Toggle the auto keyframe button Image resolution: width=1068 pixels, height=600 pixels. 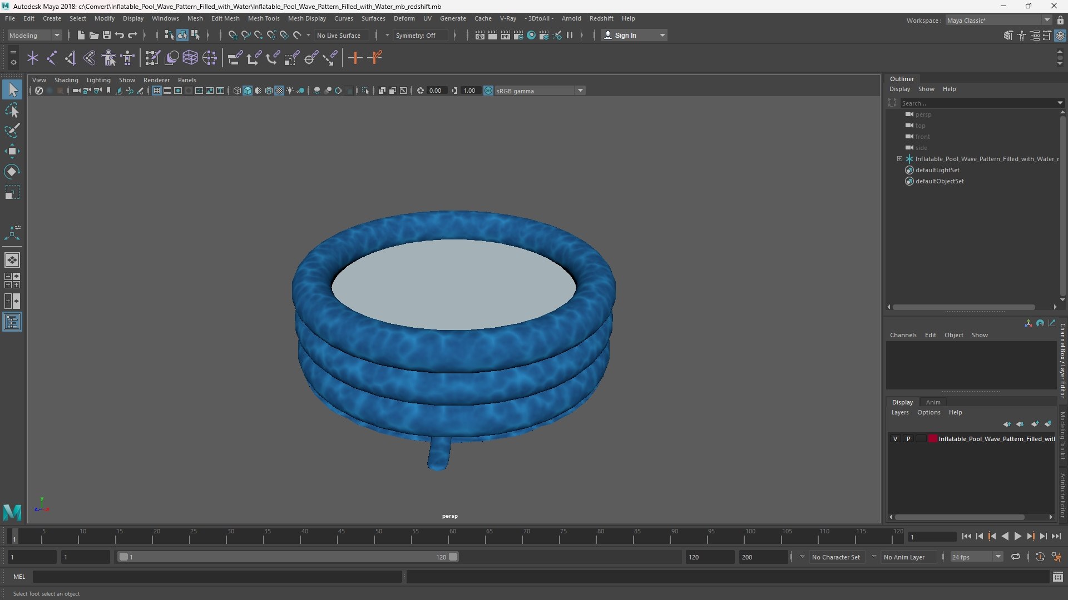coord(1040,557)
